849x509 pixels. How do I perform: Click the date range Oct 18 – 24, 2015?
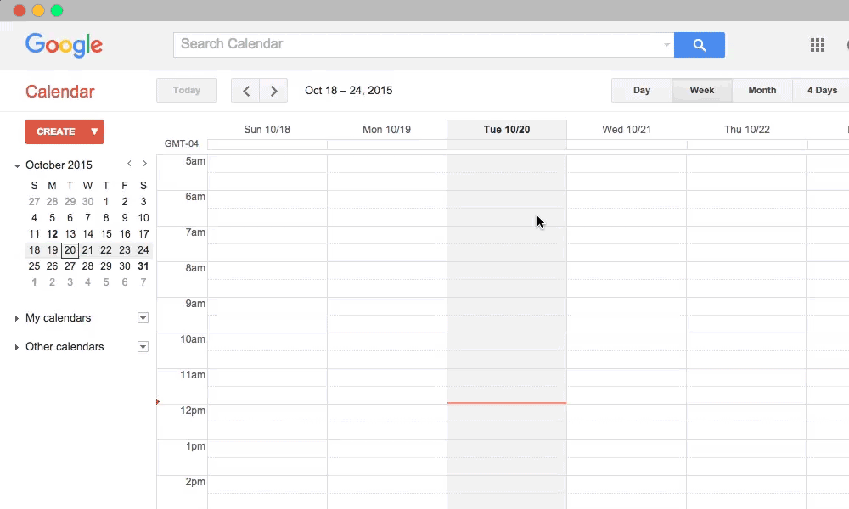[349, 90]
